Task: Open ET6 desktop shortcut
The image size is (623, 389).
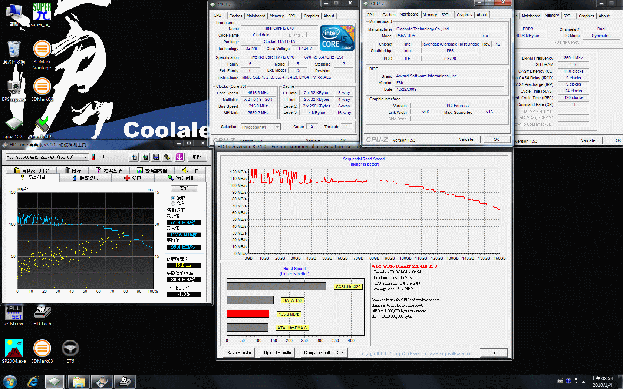Action: tap(70, 351)
